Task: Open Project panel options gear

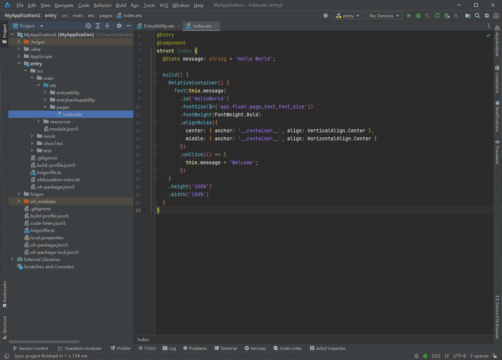Action: [119, 26]
